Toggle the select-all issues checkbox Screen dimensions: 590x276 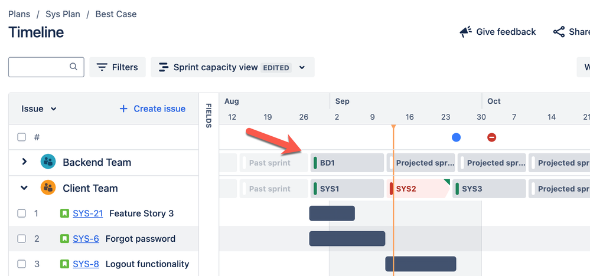[22, 137]
